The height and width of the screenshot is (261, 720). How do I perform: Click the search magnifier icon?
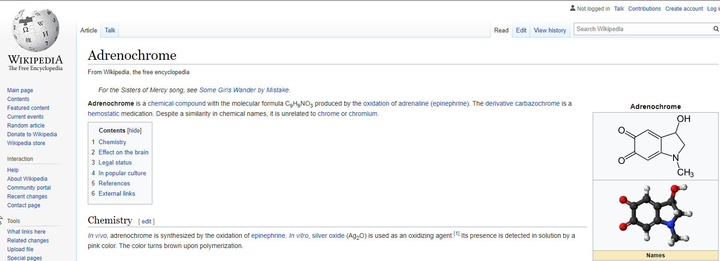pyautogui.click(x=716, y=29)
